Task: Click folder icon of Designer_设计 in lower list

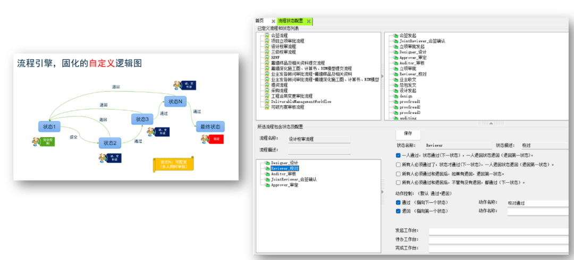Action: [267, 163]
